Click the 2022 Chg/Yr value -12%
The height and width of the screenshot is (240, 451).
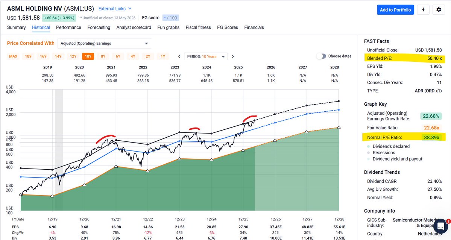coord(148,232)
